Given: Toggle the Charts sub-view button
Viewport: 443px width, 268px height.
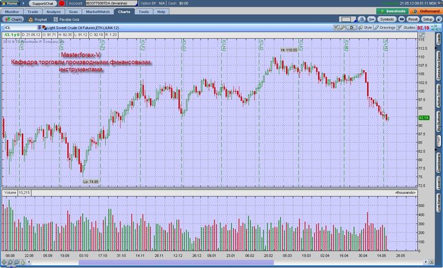Looking at the screenshot, I should (x=13, y=19).
